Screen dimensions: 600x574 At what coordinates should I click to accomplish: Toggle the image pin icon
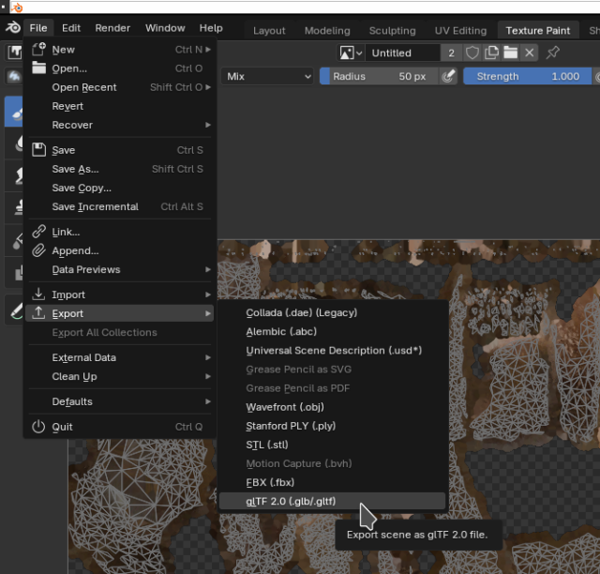tap(552, 53)
